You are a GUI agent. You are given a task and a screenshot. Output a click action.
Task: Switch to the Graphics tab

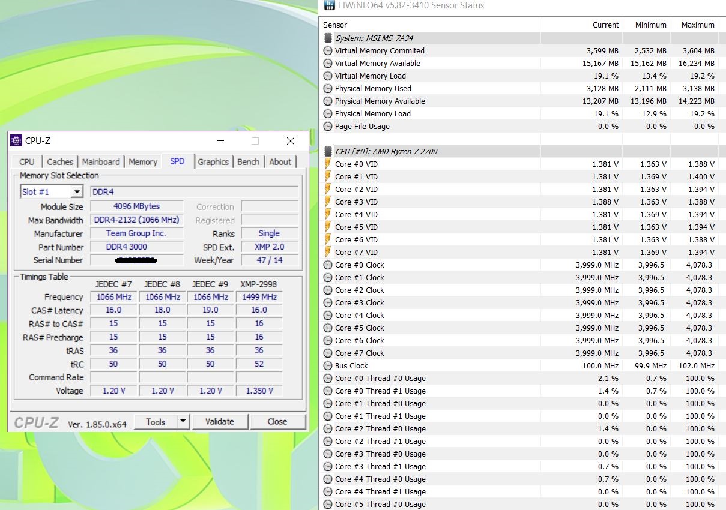tap(213, 162)
